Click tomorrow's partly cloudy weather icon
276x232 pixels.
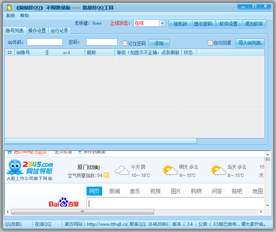pos(170,171)
